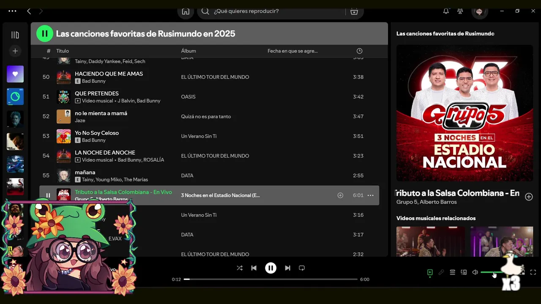Open album Un Verano Sin Ti on row 53

tap(199, 136)
